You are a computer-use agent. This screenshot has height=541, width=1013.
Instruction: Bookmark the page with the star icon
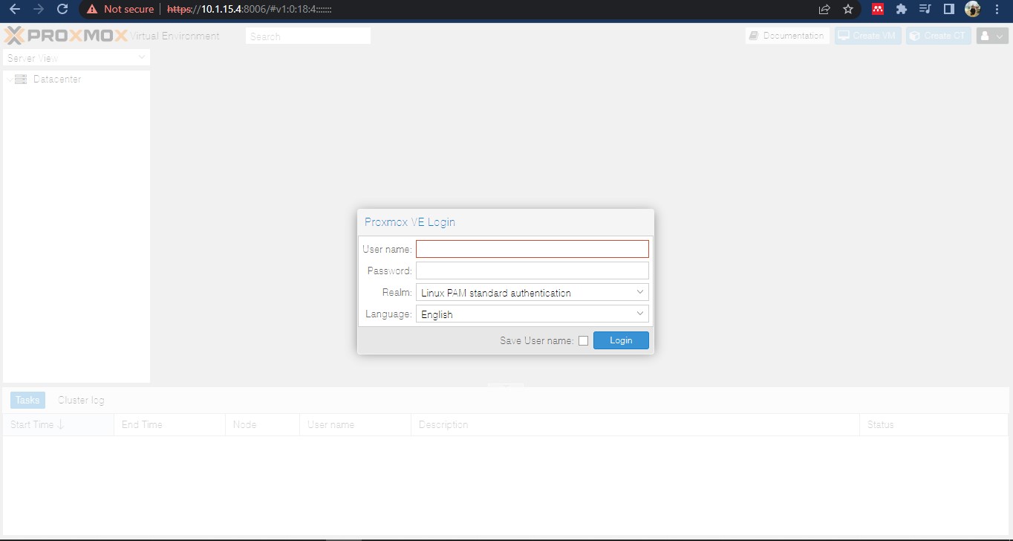click(x=847, y=10)
